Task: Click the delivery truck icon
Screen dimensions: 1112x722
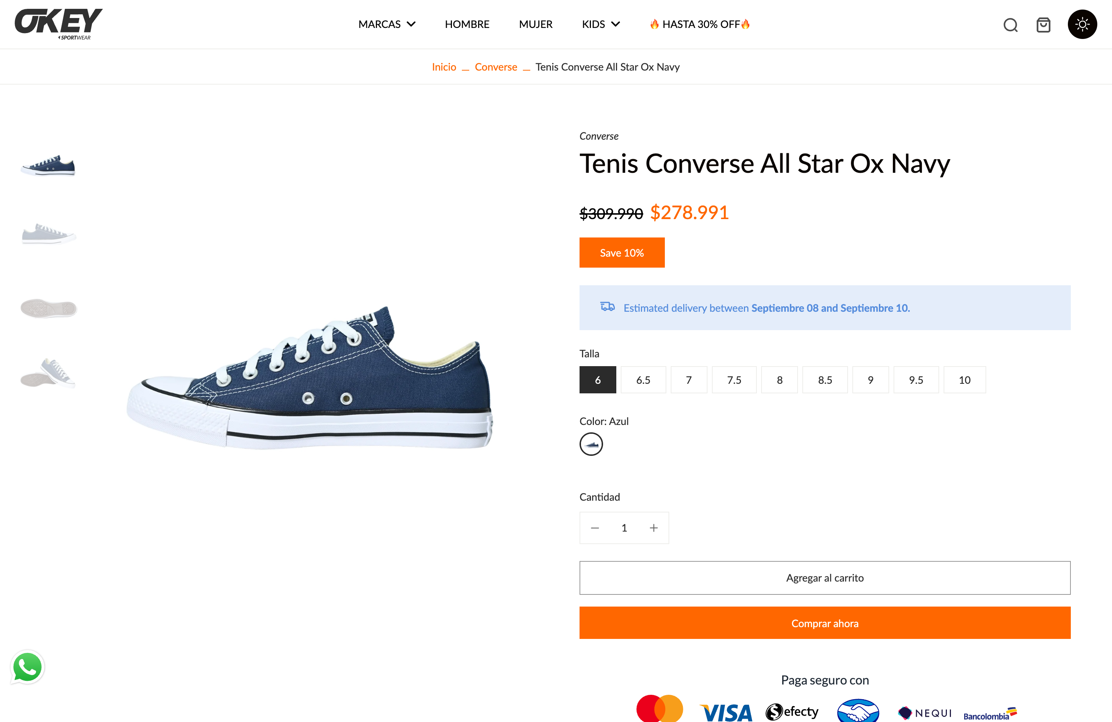Action: tap(607, 307)
